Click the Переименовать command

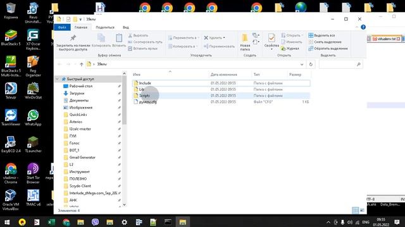[220, 46]
